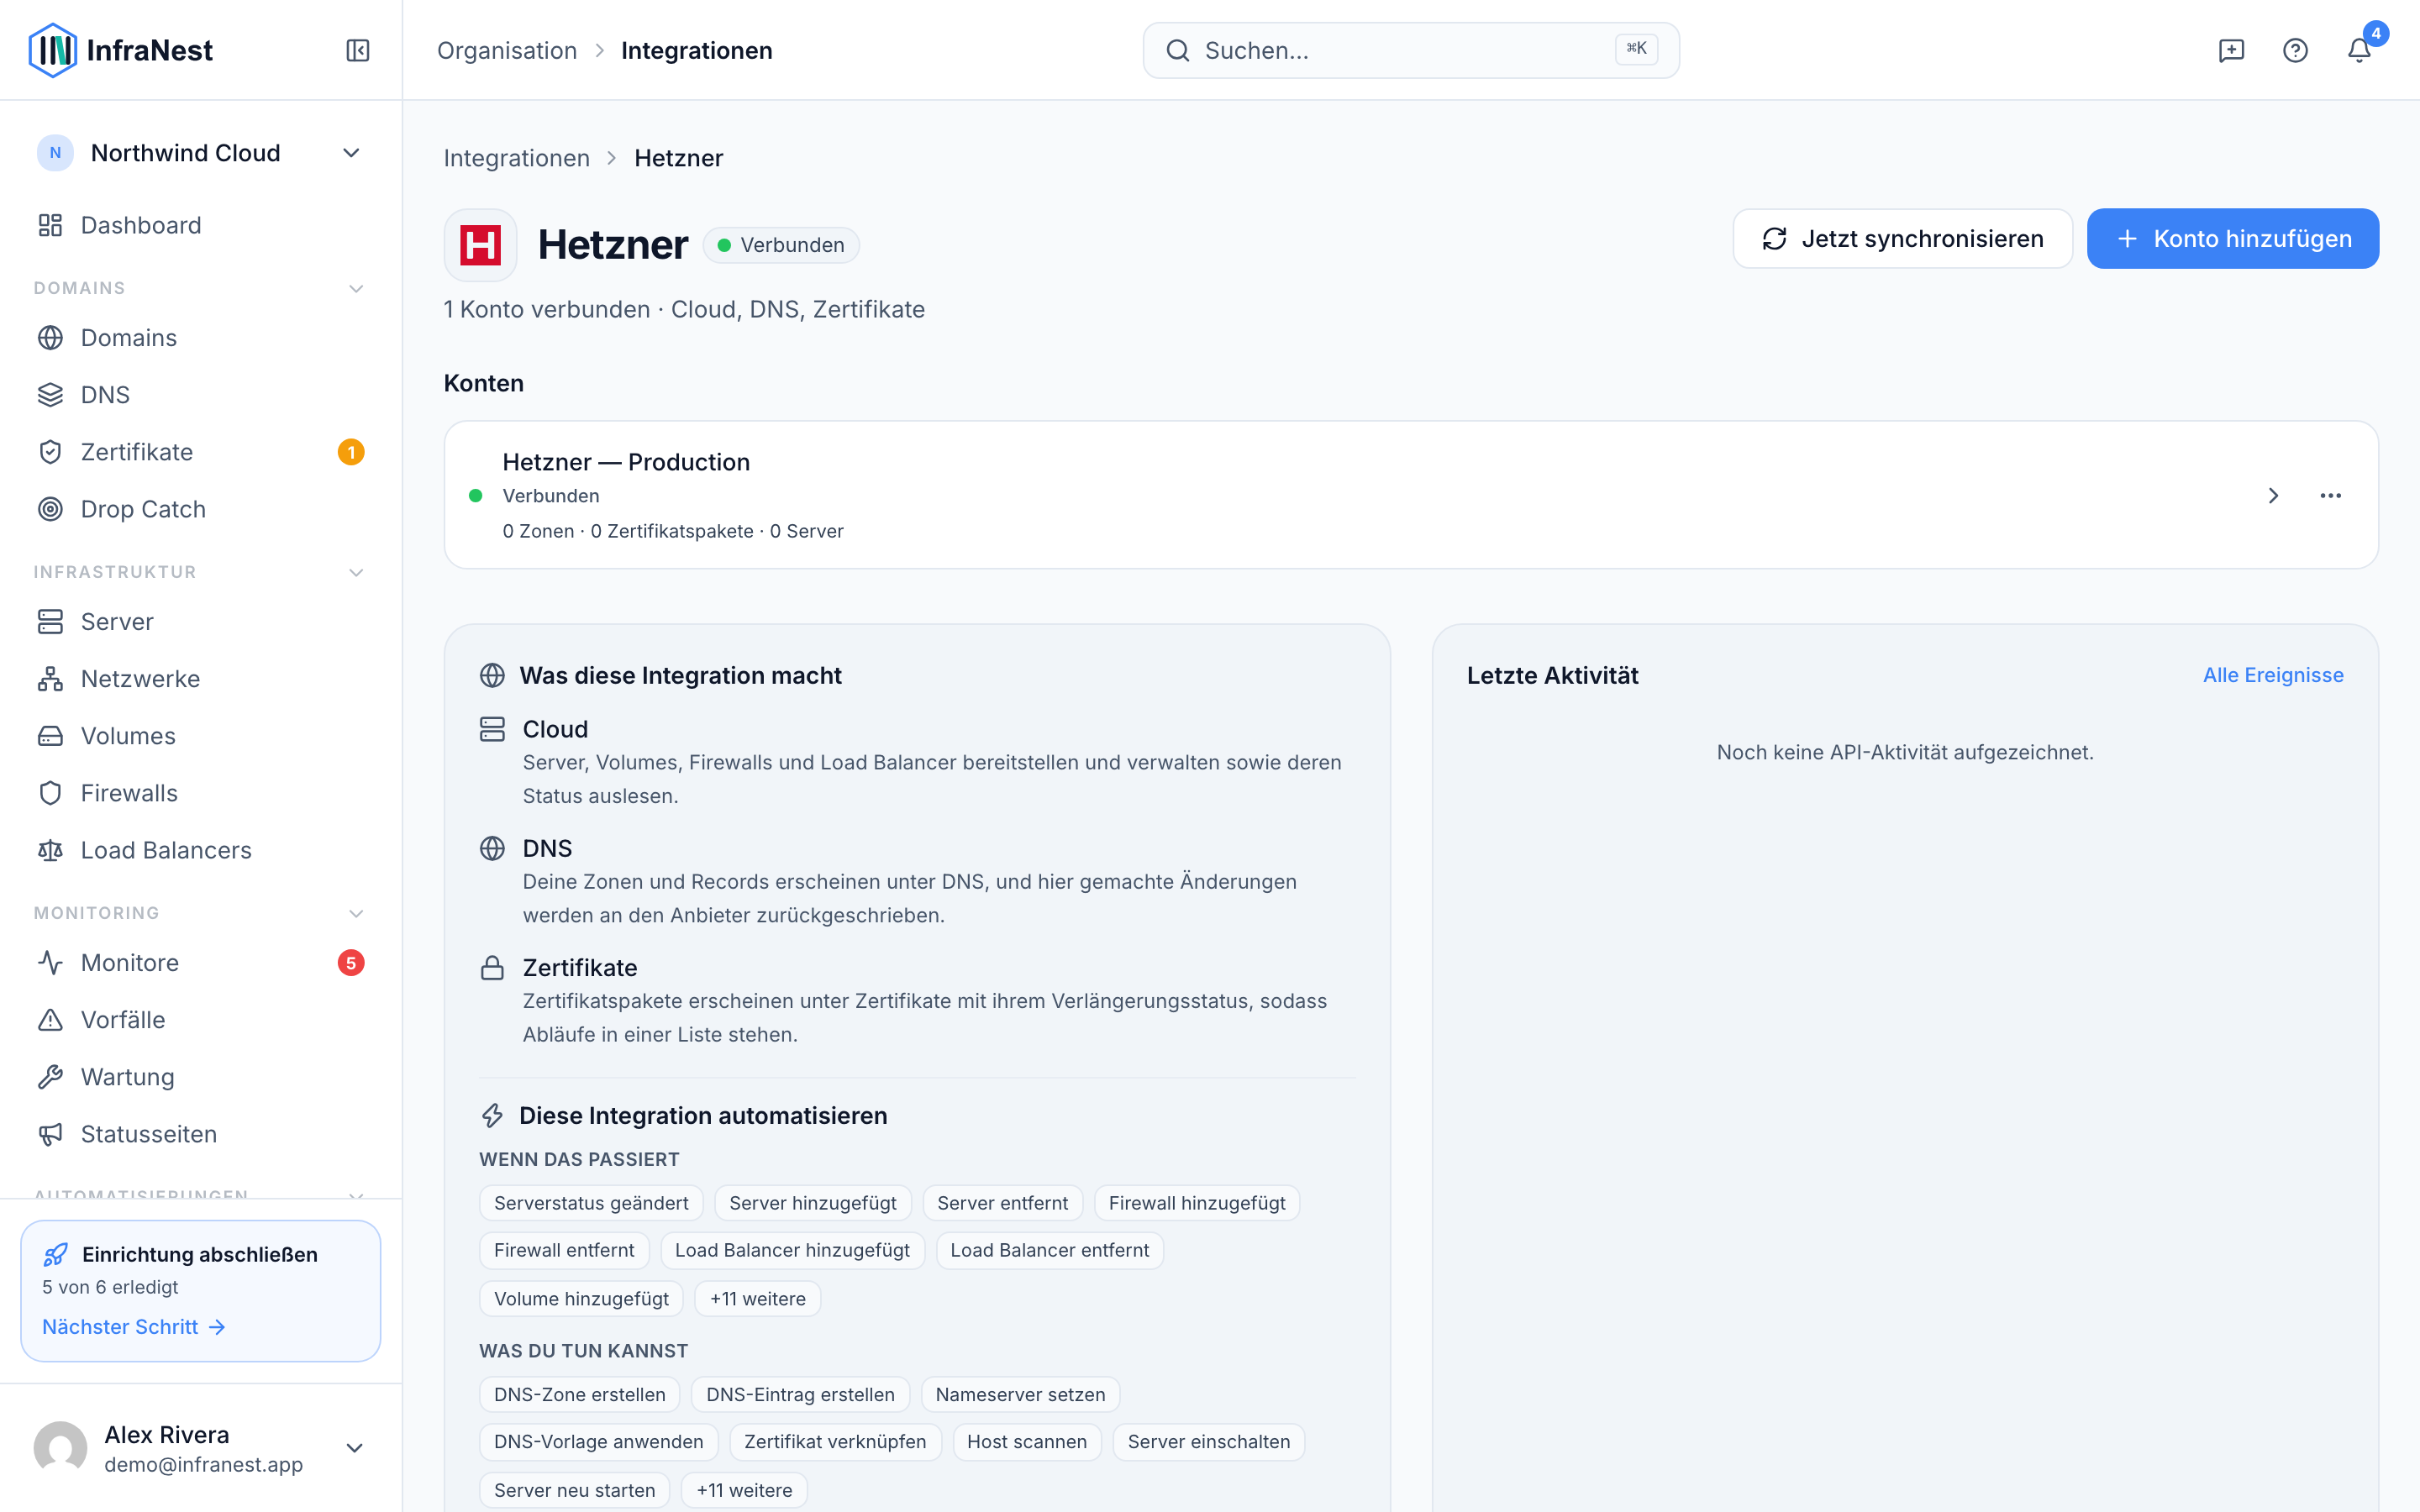
Task: Click the Domains globe icon in sidebar
Action: pos(50,338)
